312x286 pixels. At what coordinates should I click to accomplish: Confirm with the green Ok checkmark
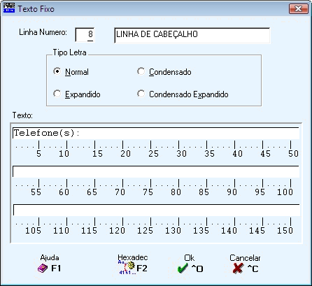pos(183,269)
